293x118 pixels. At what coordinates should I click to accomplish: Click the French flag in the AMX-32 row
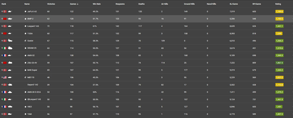coord(5,55)
